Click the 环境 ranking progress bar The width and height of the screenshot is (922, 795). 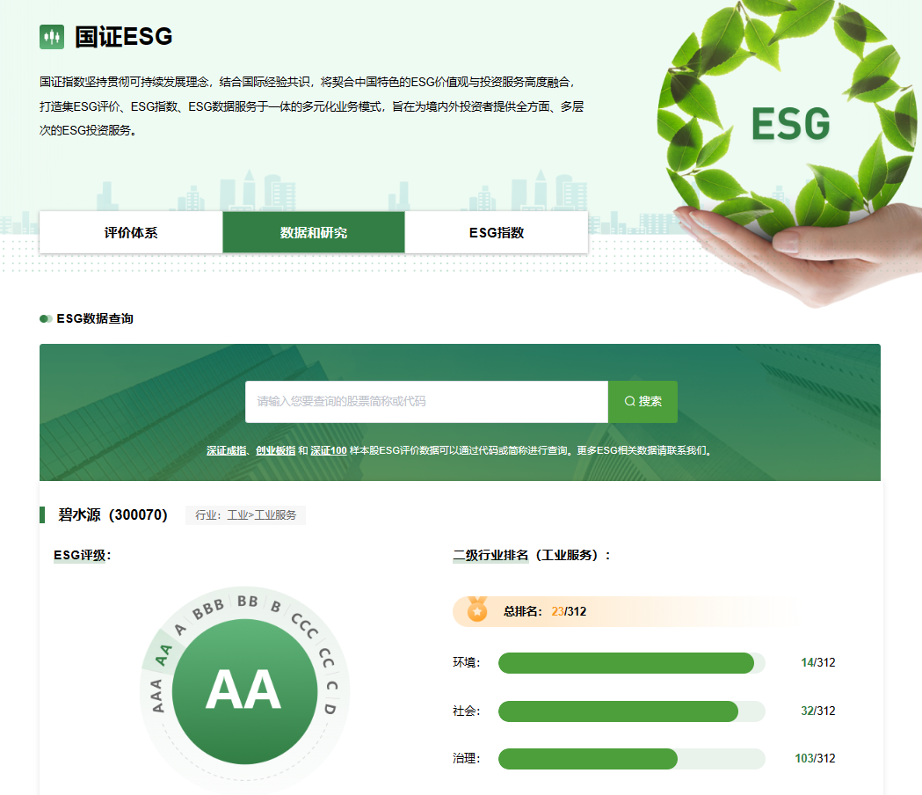(x=632, y=662)
